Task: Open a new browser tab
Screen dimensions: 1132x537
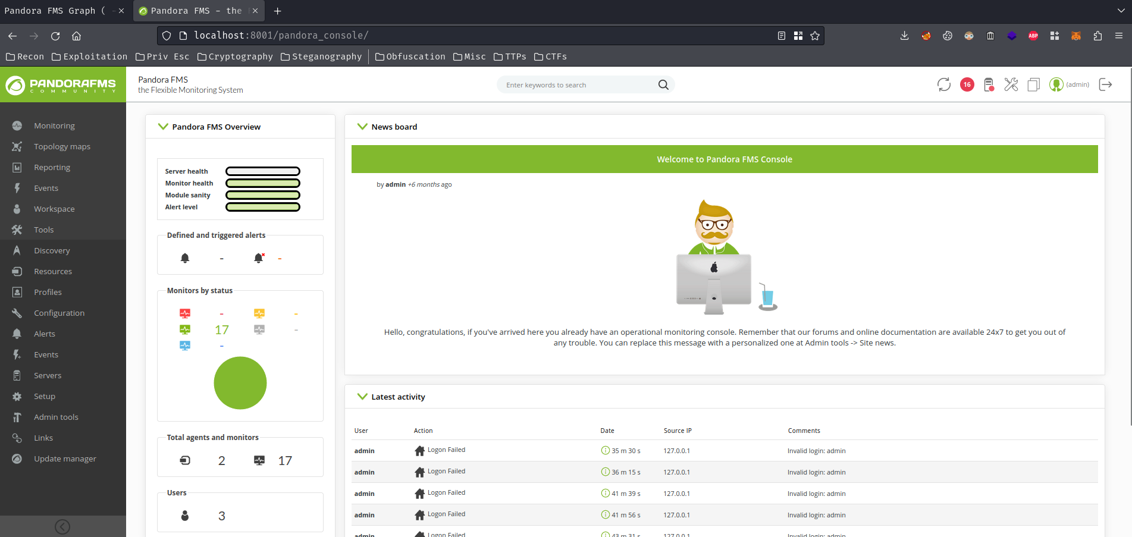Action: [278, 11]
